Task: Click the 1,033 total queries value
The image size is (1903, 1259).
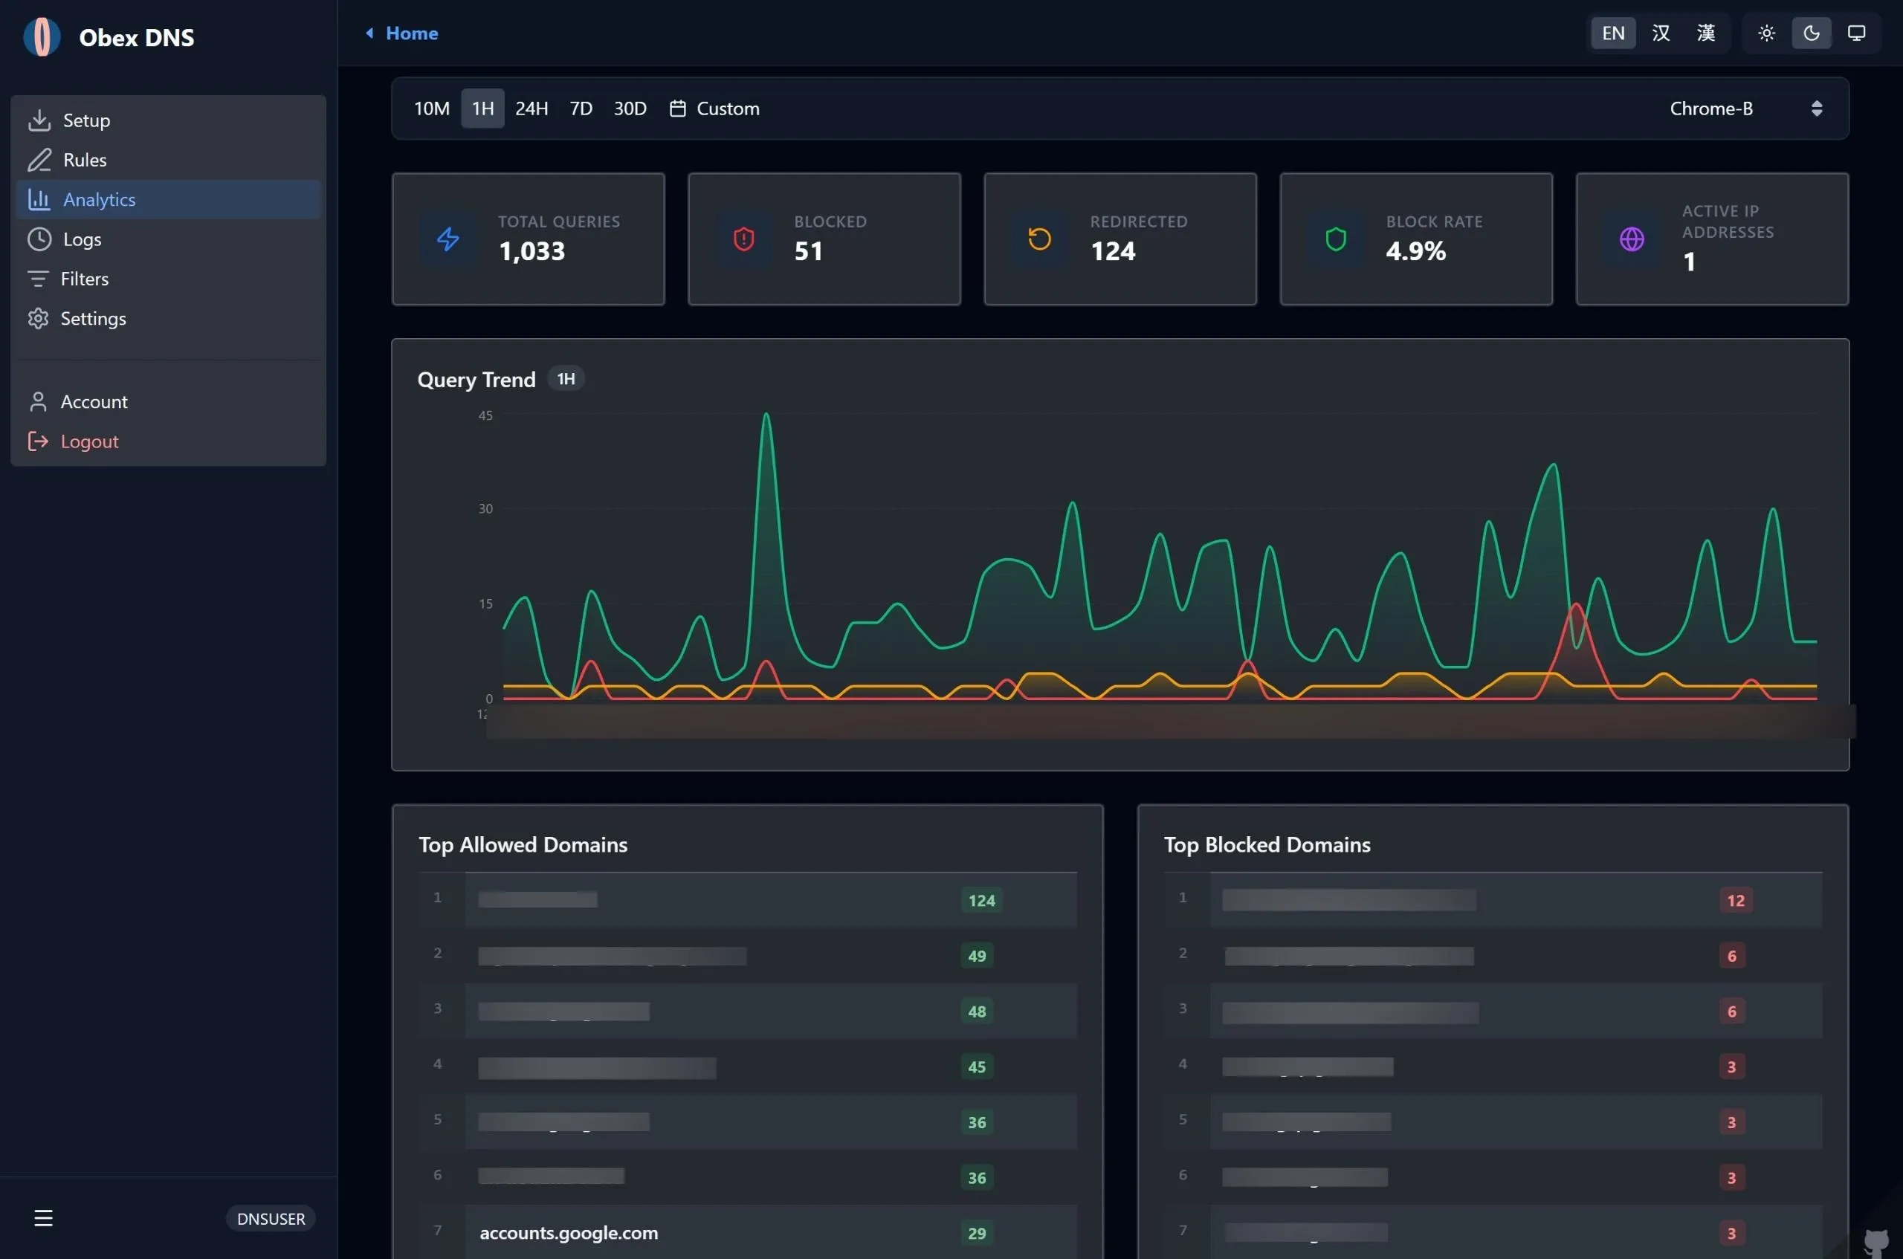Action: click(x=532, y=251)
